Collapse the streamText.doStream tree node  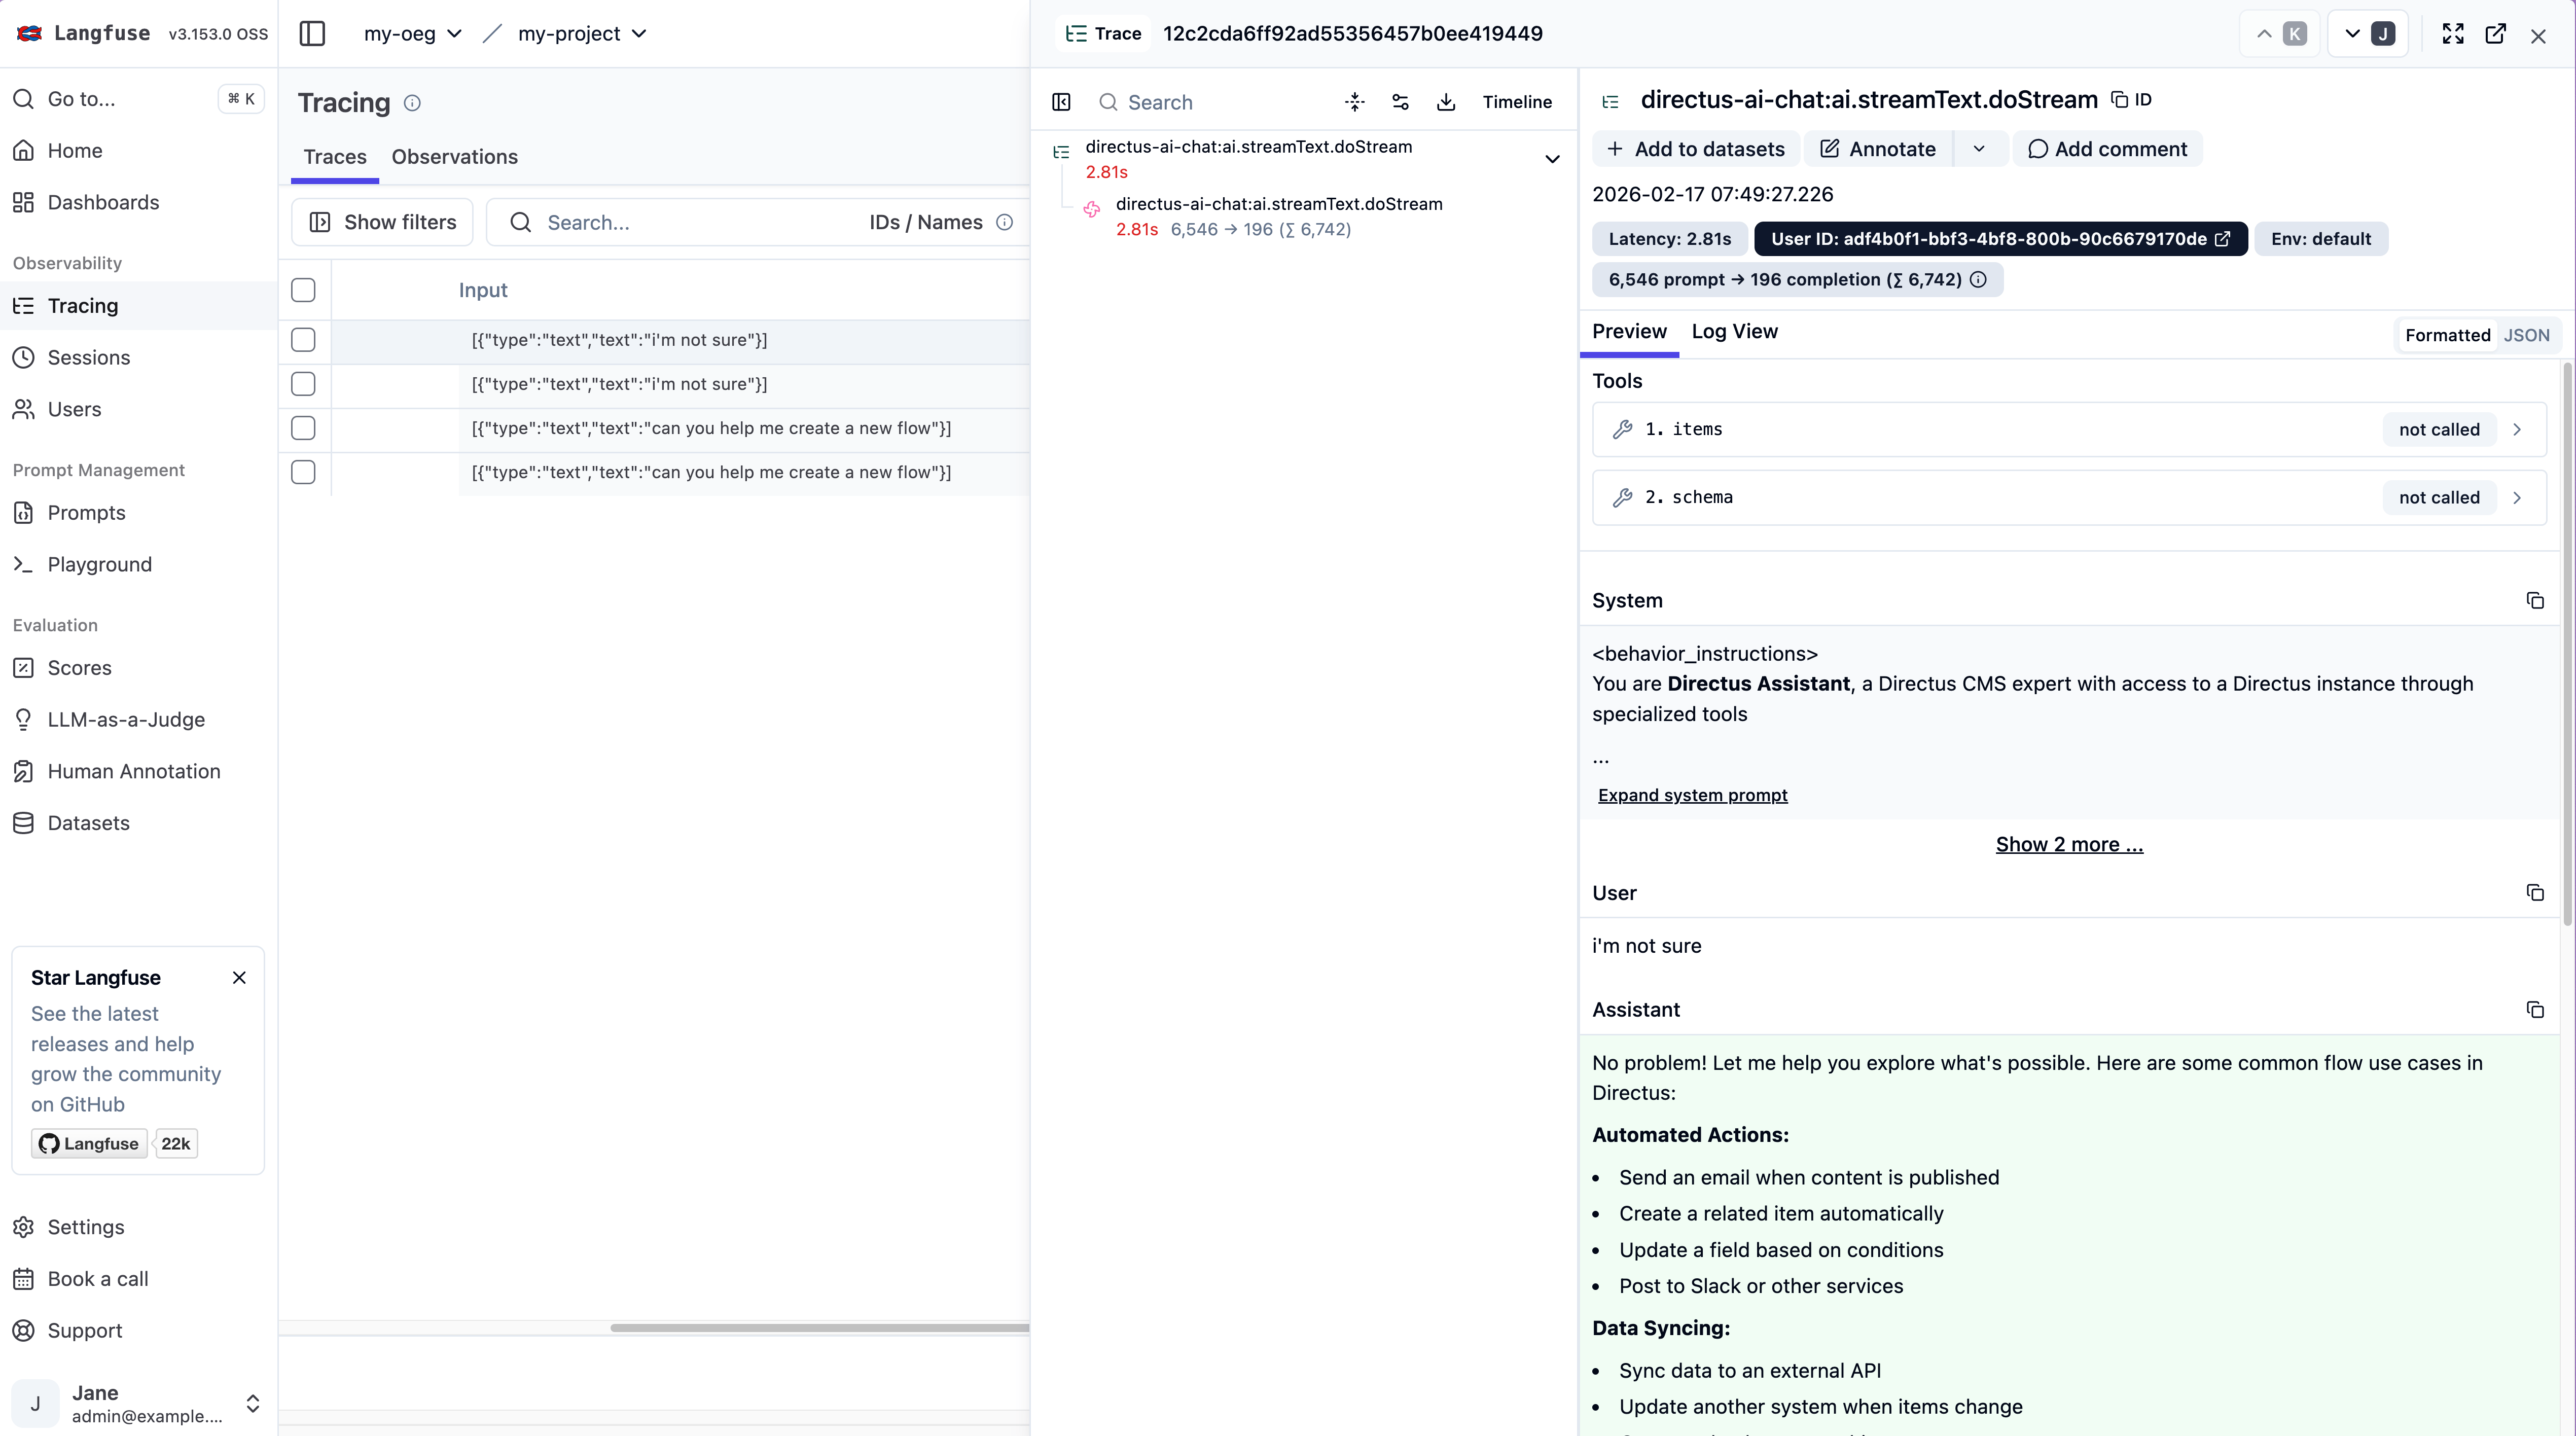[x=1552, y=158]
